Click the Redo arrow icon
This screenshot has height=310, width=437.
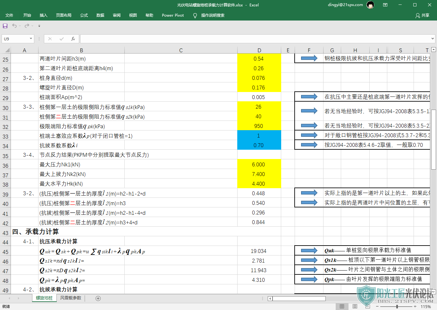[x=27, y=26]
